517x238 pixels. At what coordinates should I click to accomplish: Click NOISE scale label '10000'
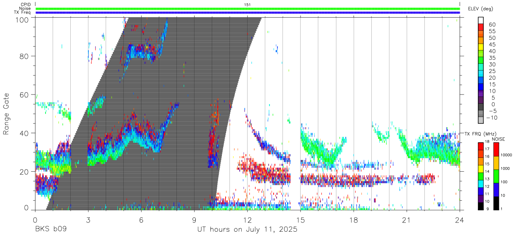(507, 155)
